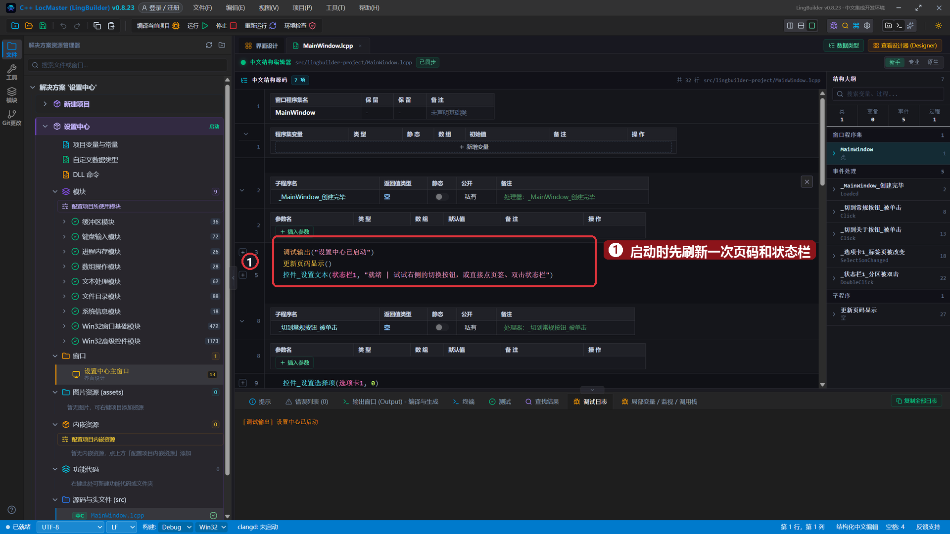Click the paste clipboard icon in toolbar
This screenshot has width=950, height=534.
coord(111,26)
